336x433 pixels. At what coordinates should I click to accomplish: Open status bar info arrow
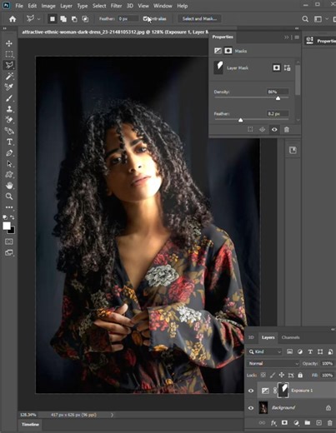(112, 415)
